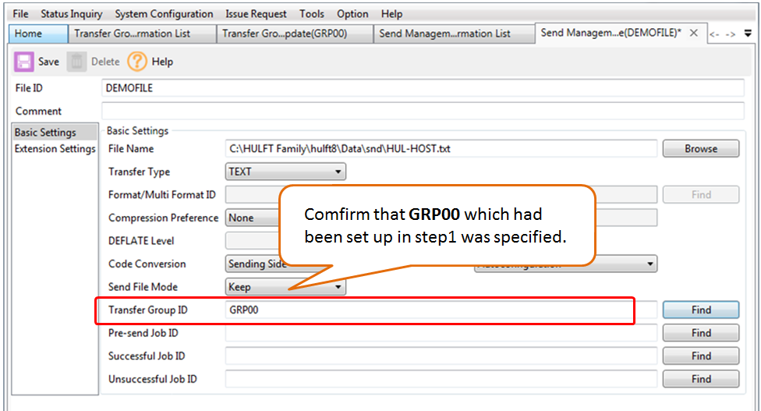Click the Save floppy disk icon
The width and height of the screenshot is (761, 411).
point(24,62)
